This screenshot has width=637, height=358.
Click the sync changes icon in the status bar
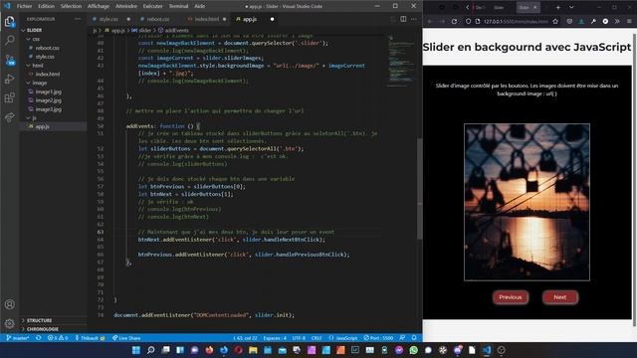pyautogui.click(x=38, y=338)
